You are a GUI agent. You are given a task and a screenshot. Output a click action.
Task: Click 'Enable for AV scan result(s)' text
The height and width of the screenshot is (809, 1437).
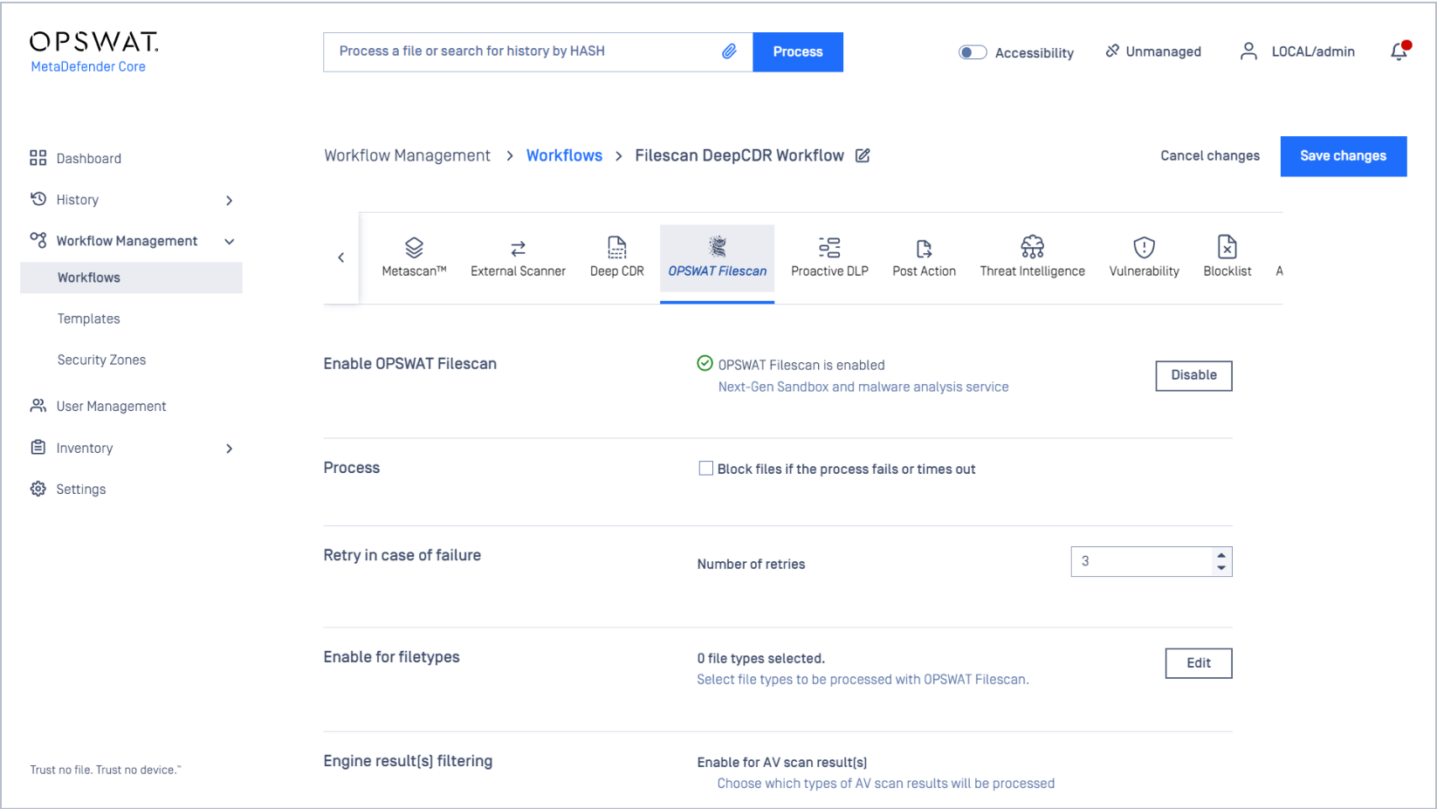point(781,762)
